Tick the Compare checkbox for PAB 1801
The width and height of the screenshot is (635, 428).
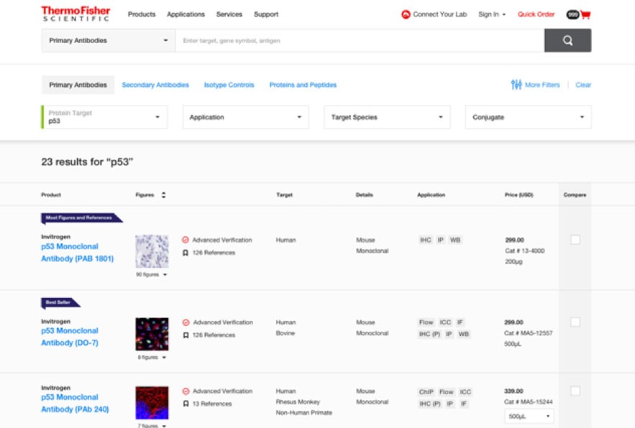click(575, 239)
